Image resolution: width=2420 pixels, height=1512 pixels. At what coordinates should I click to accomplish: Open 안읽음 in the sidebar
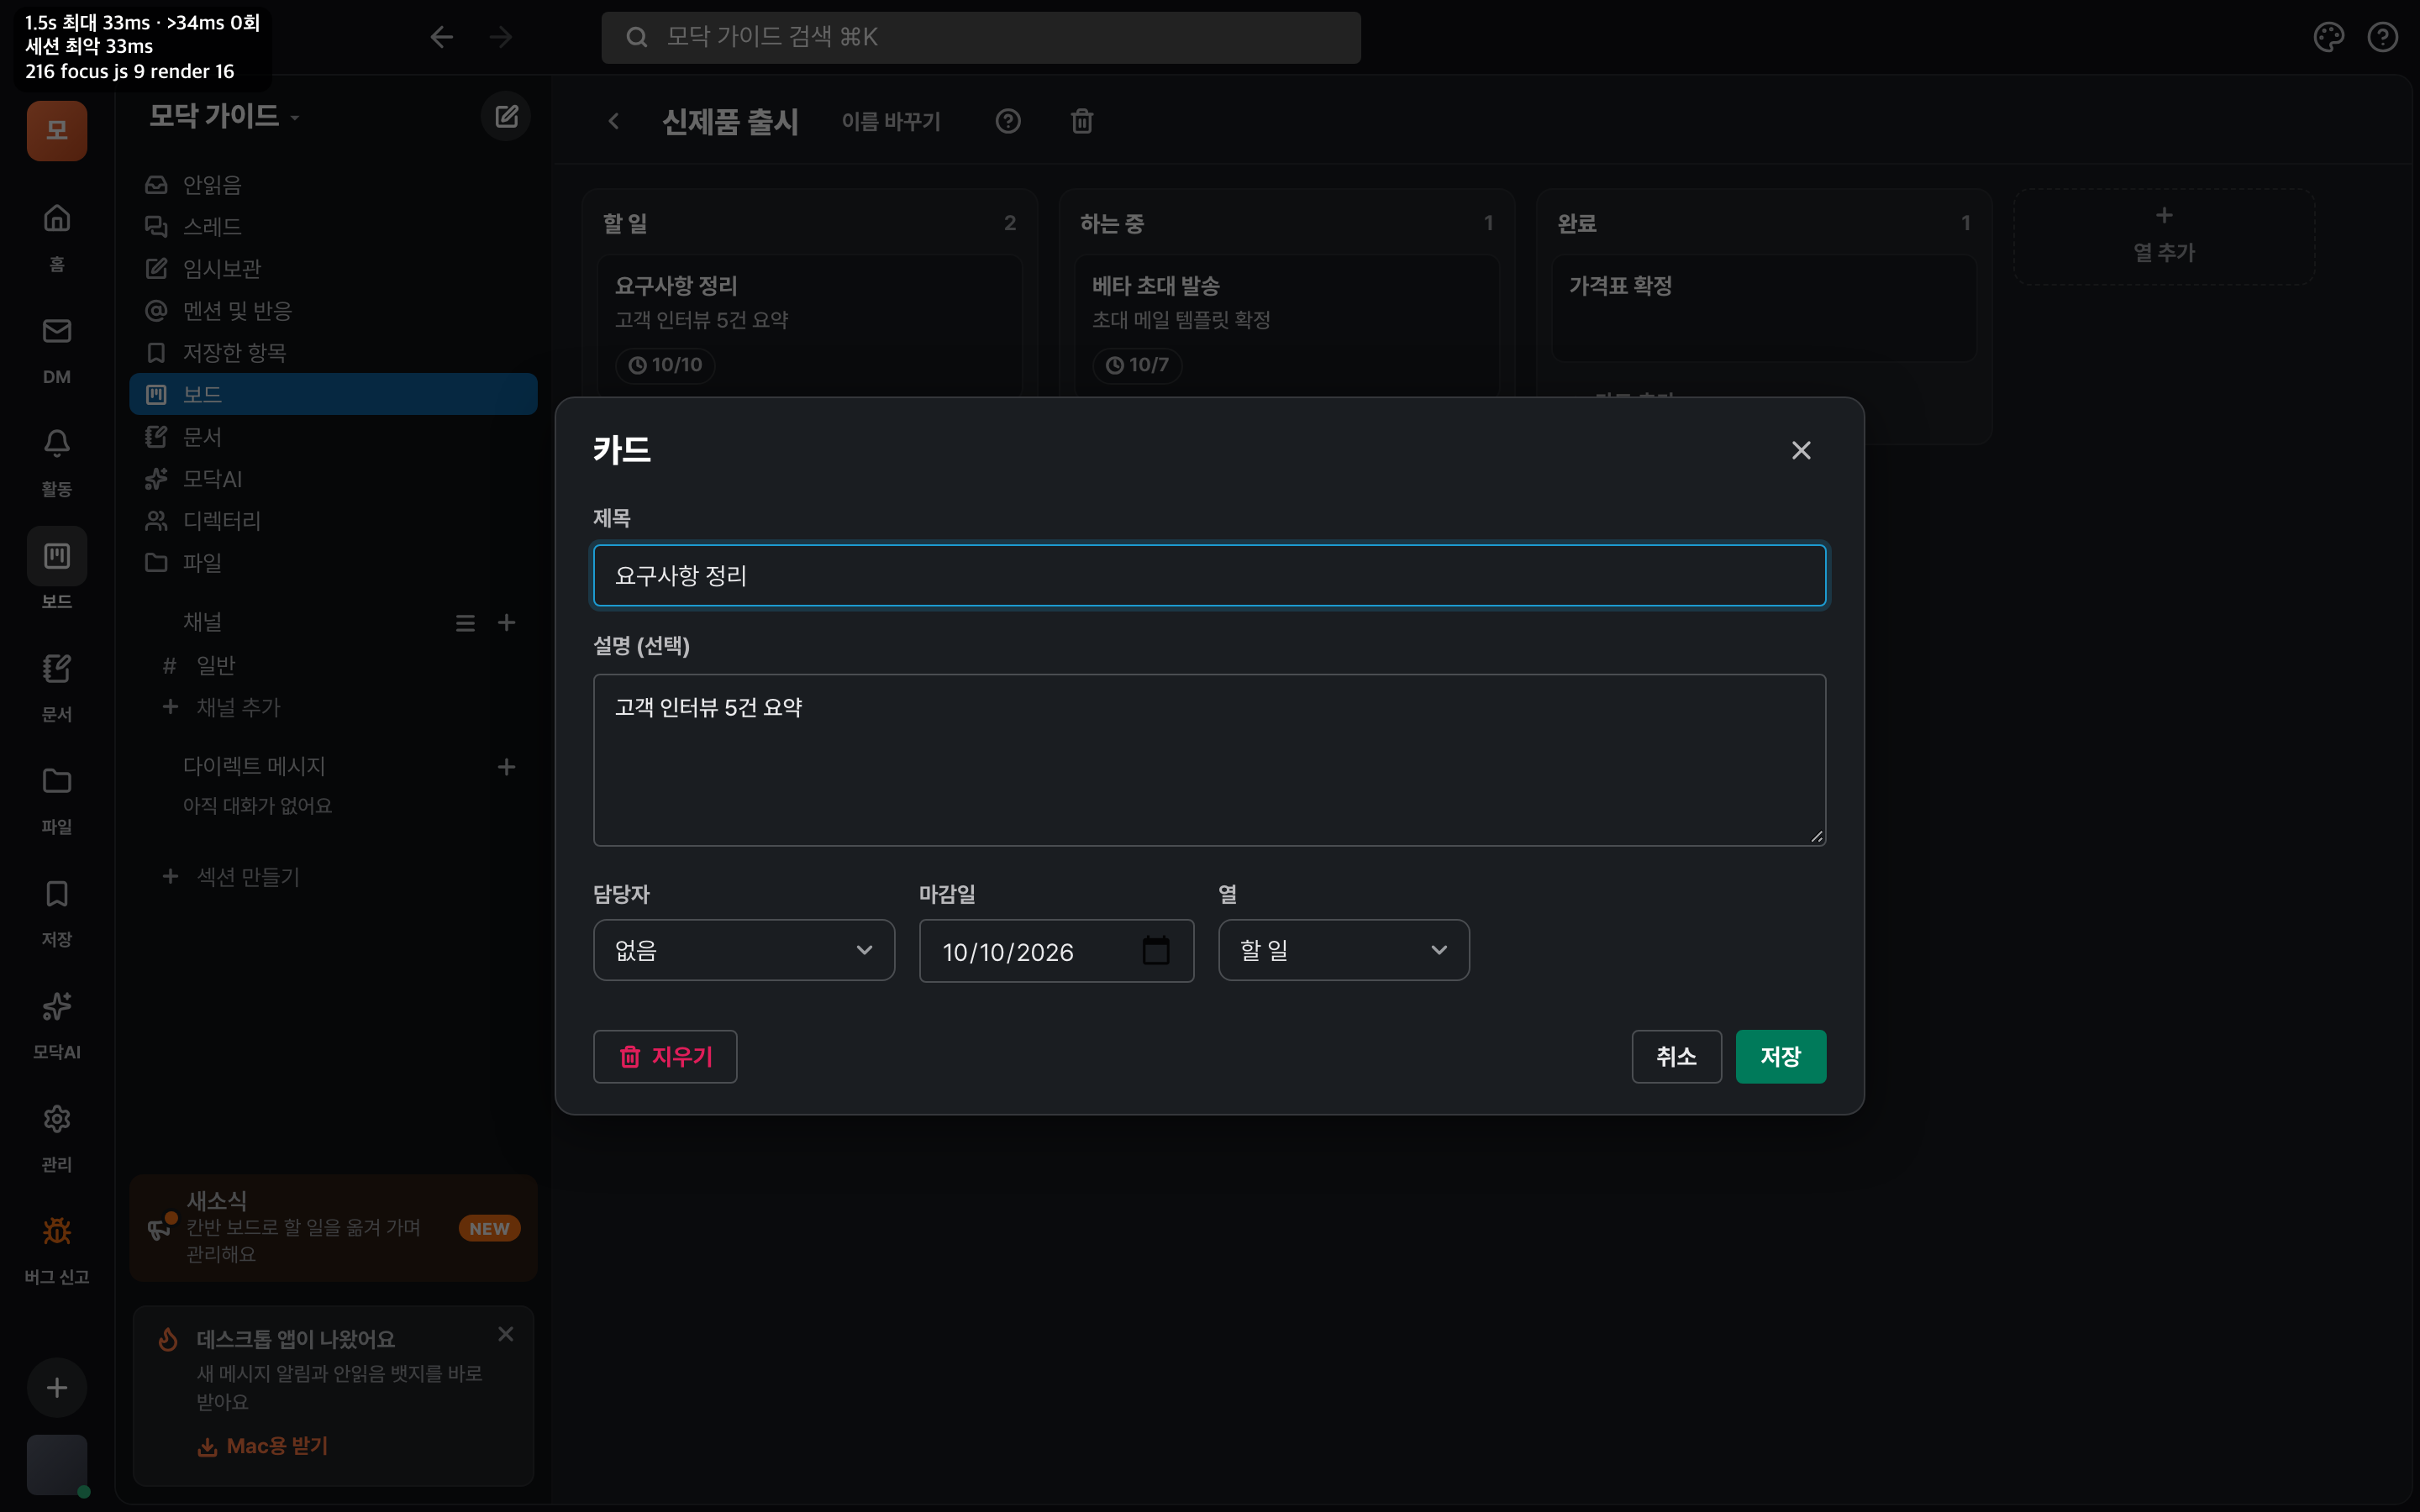(x=333, y=184)
